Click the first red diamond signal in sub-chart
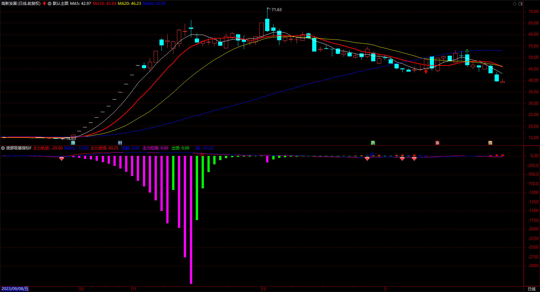The width and height of the screenshot is (540, 292). tap(62, 158)
